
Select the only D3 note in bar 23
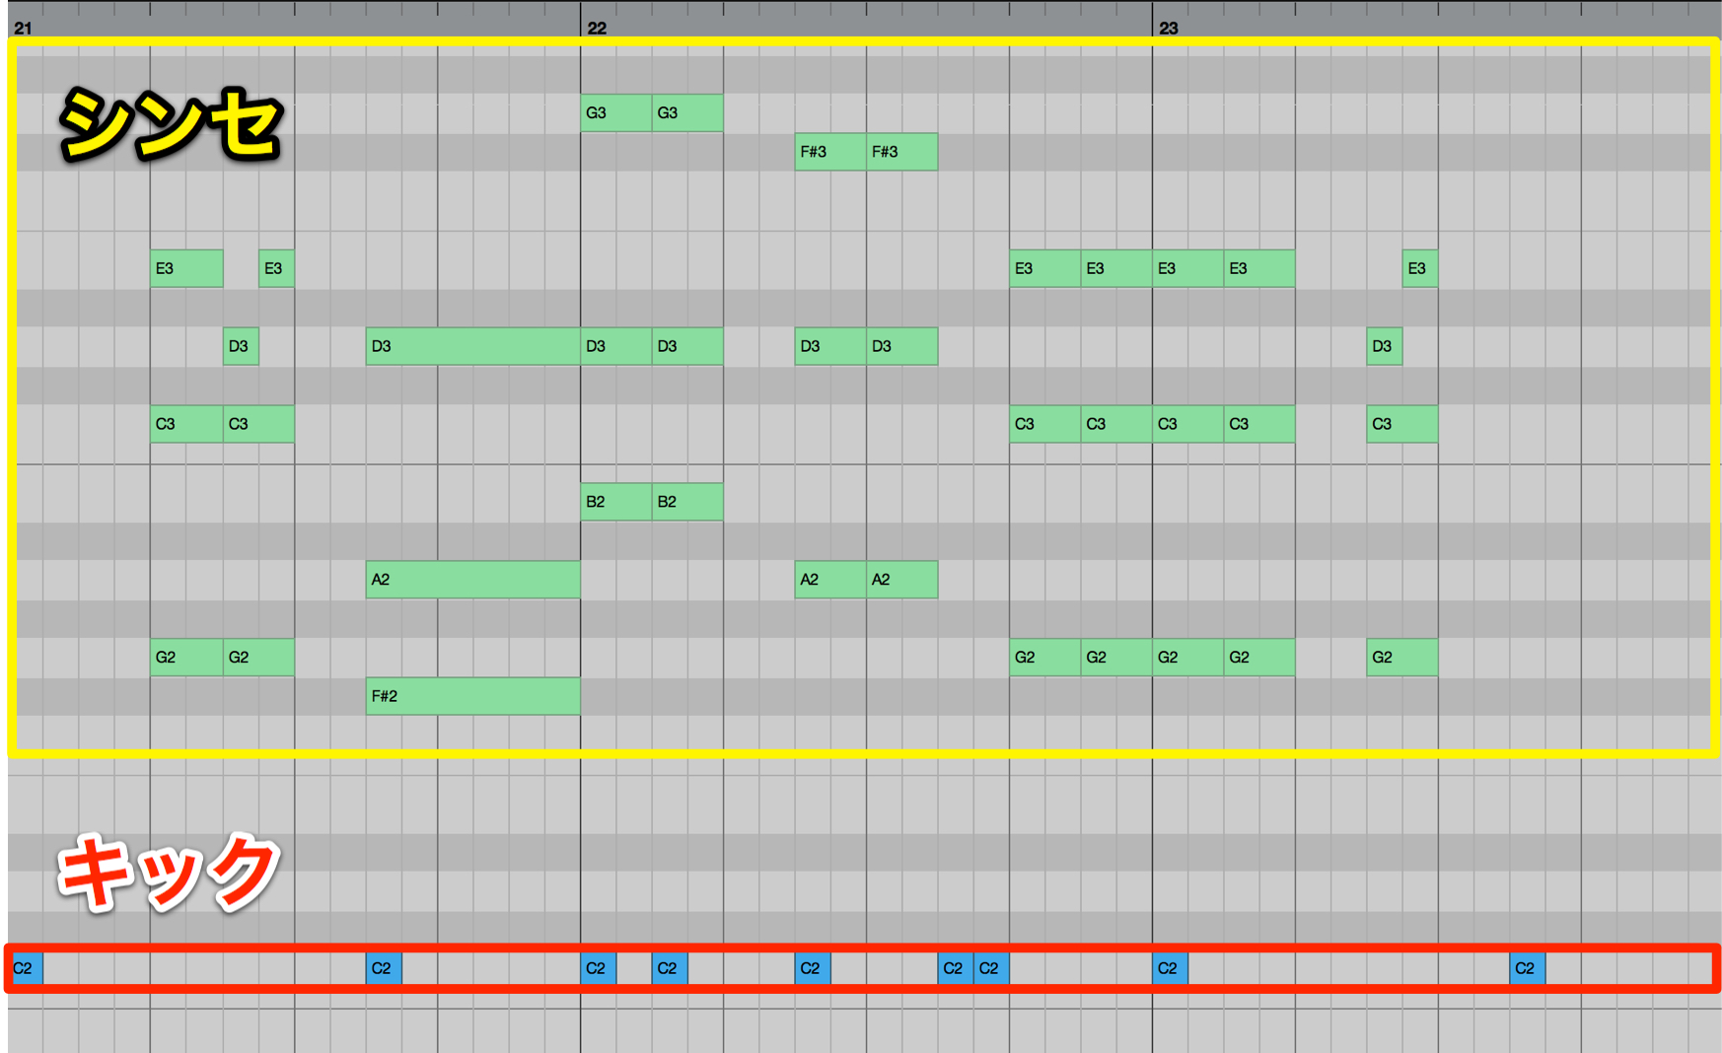[x=1385, y=346]
